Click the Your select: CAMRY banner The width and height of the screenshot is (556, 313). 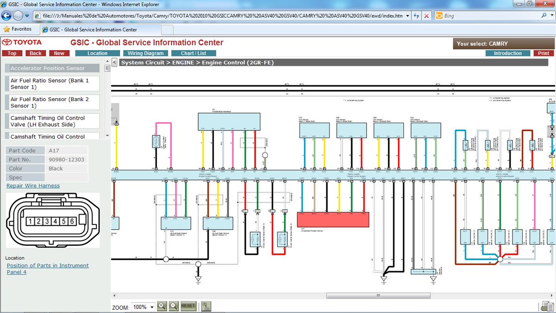tap(504, 44)
